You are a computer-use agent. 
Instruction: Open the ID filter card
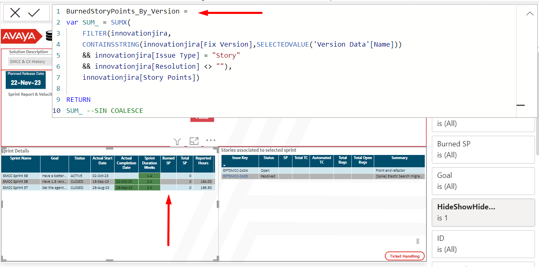coord(483,244)
